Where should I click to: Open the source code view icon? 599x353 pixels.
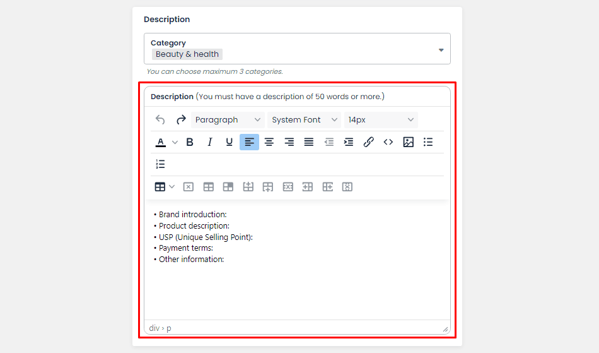(x=388, y=142)
